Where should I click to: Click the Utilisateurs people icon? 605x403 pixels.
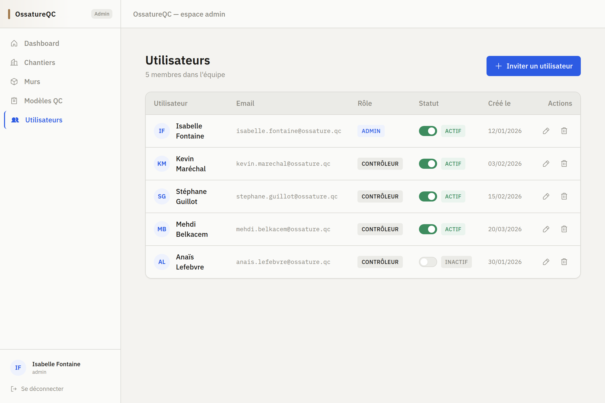15,120
